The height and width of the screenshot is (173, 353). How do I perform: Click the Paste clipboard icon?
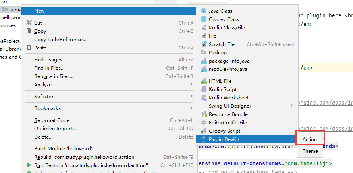pos(29,48)
